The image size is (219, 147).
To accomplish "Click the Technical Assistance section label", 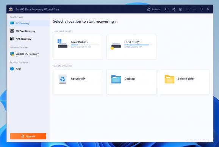I will [x=19, y=62].
